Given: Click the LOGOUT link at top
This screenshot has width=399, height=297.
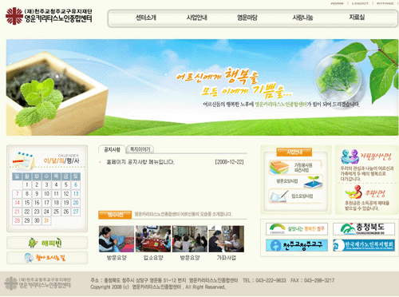Looking at the screenshot, I should tap(360, 3).
